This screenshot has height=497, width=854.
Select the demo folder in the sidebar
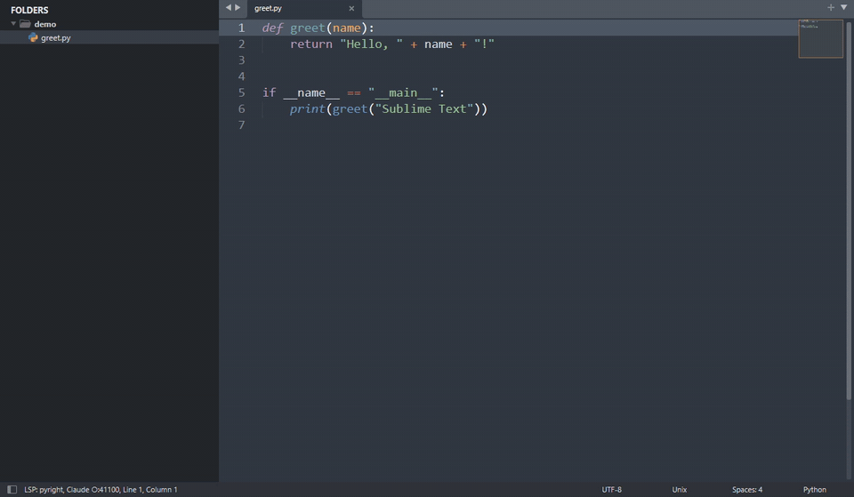click(45, 24)
